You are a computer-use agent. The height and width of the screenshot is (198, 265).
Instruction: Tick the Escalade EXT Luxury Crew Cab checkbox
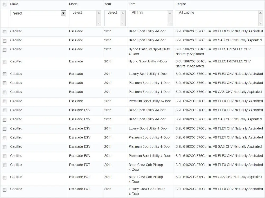click(x=5, y=189)
